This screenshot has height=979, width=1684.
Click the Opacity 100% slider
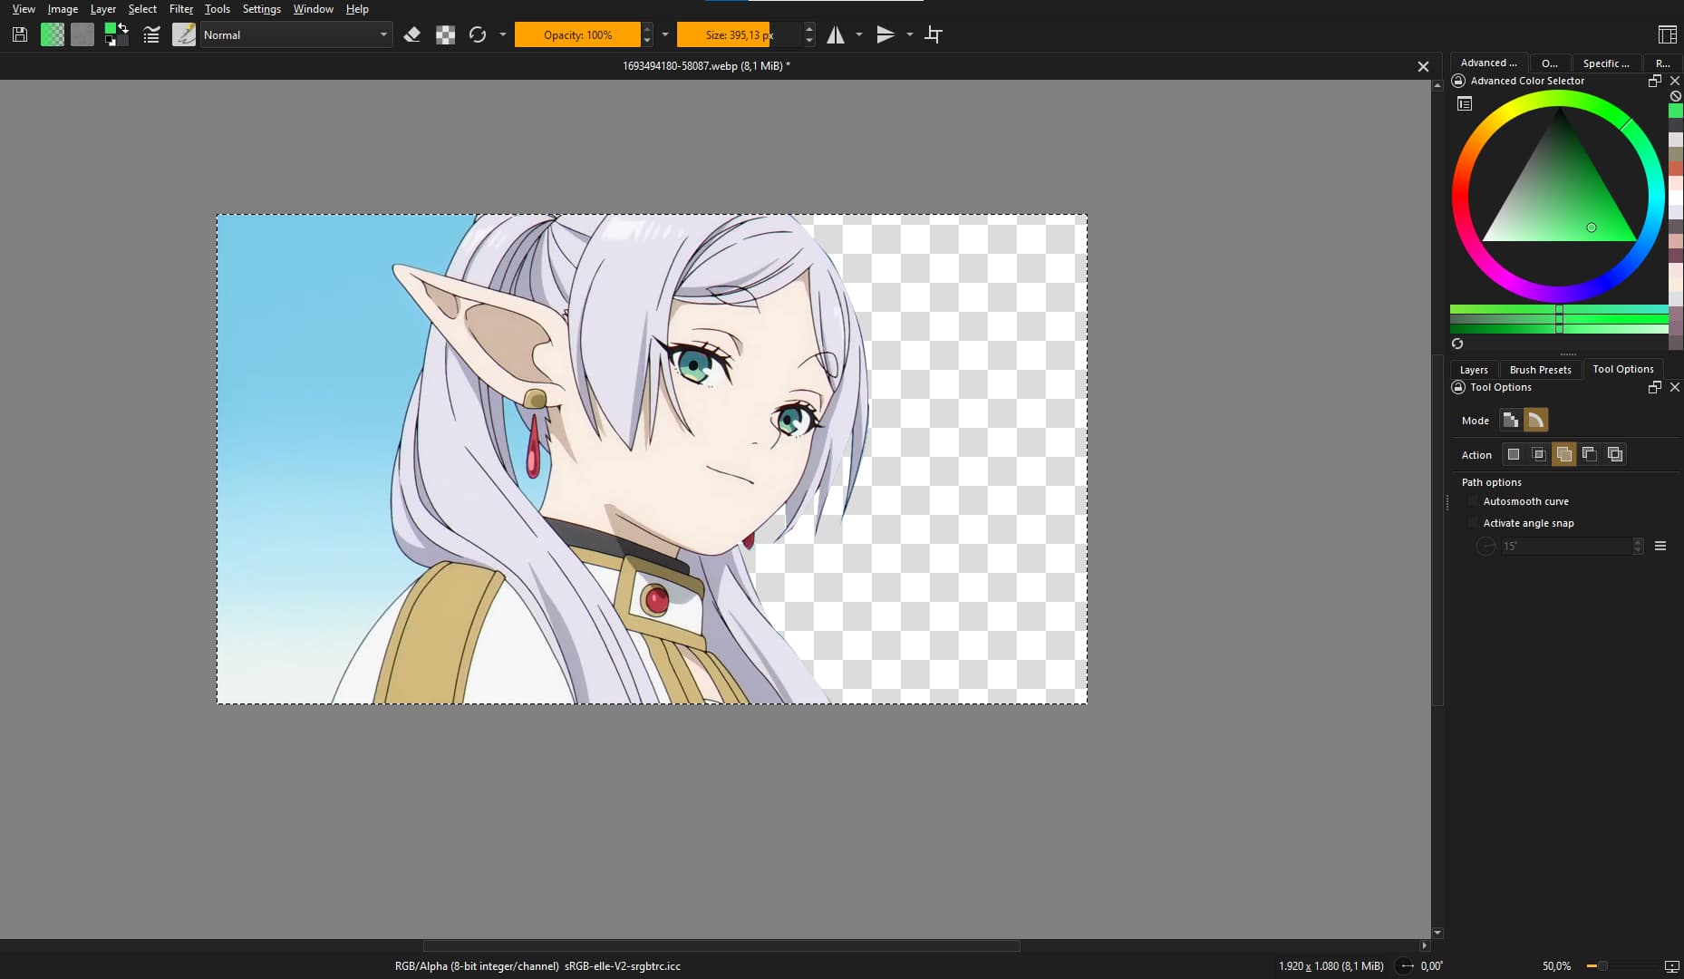pos(577,34)
